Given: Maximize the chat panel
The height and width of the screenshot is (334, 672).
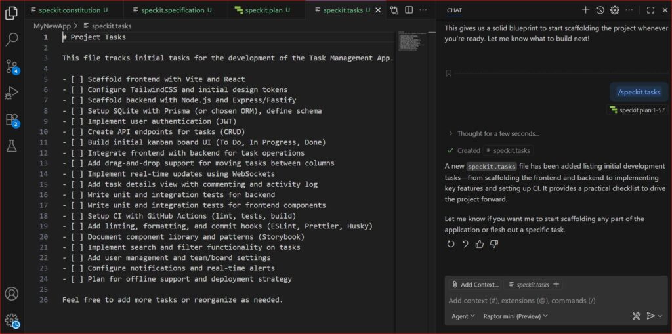Looking at the screenshot, I should click(x=650, y=10).
